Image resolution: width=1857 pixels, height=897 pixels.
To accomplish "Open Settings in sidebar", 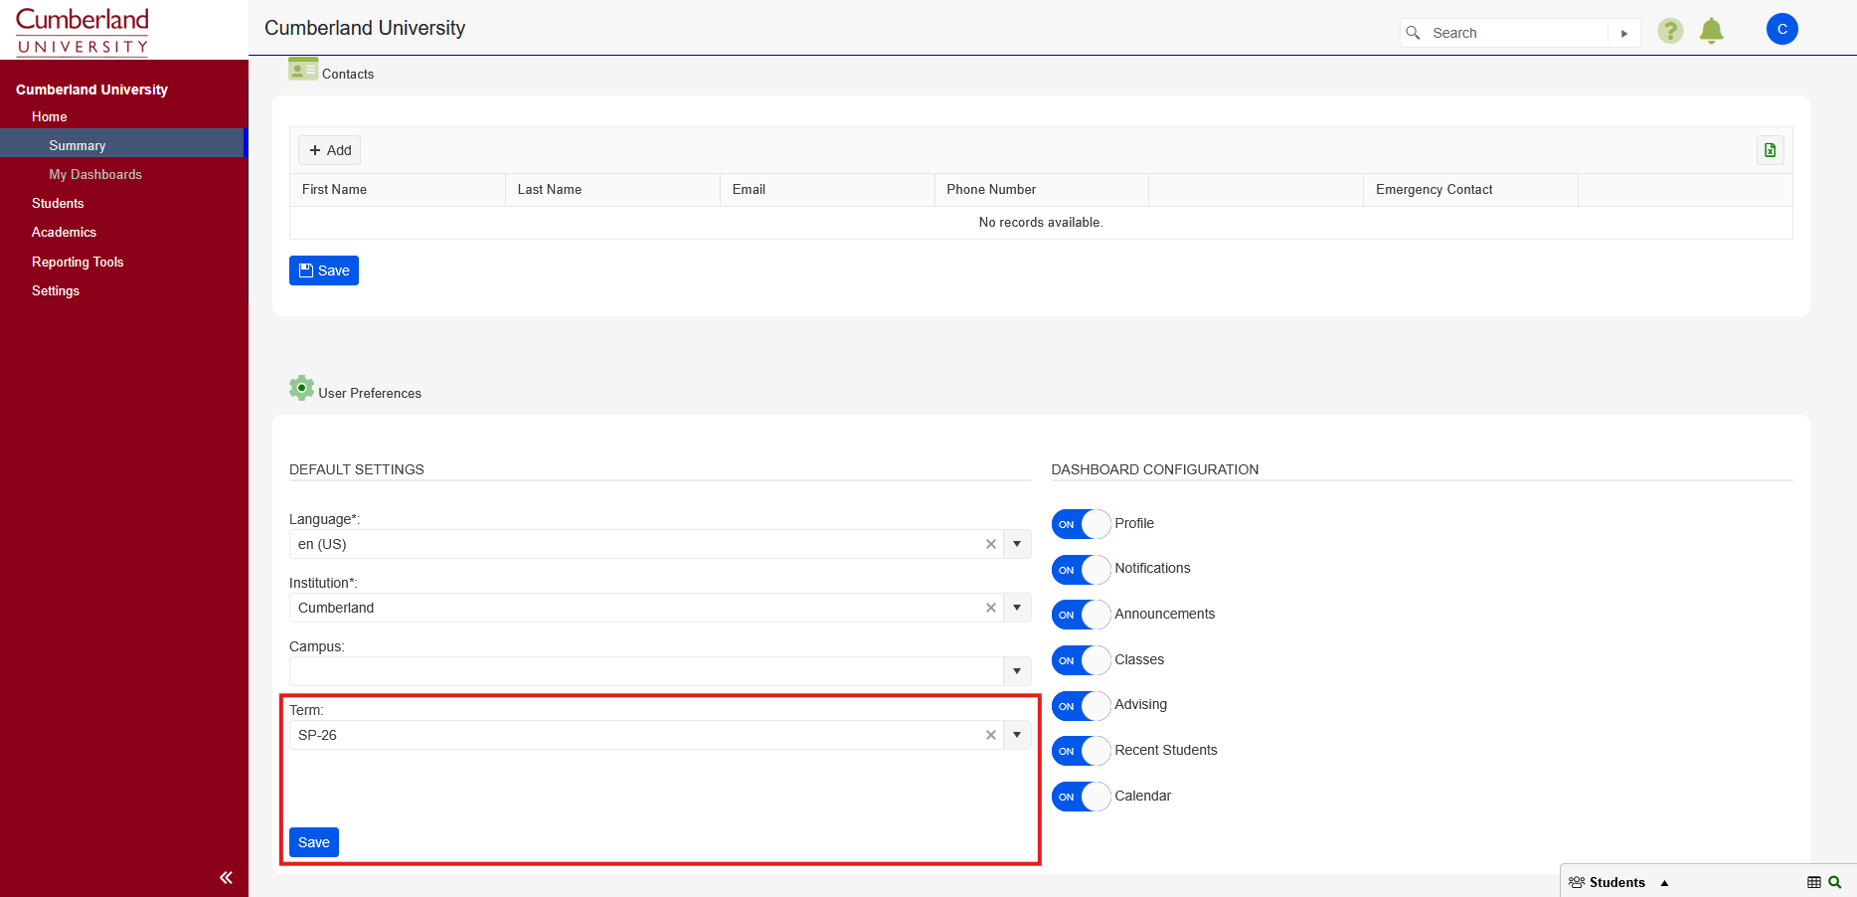I will point(56,290).
